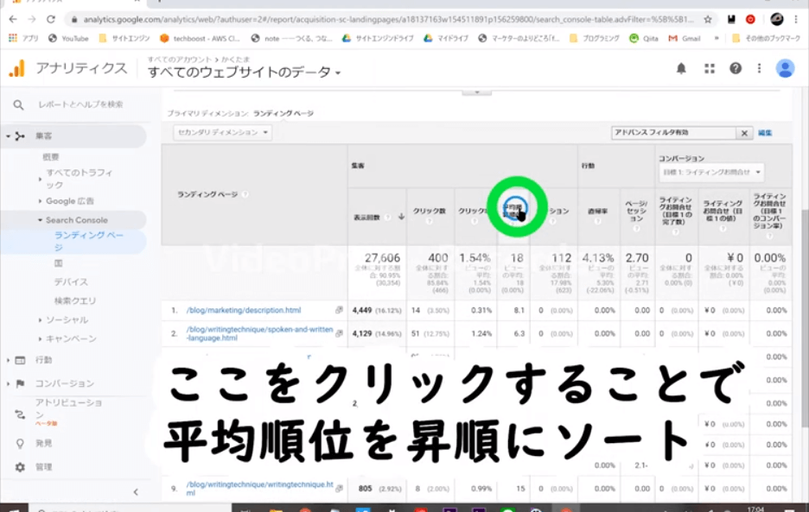
Task: Open the Qiita bookmark
Action: [644, 38]
